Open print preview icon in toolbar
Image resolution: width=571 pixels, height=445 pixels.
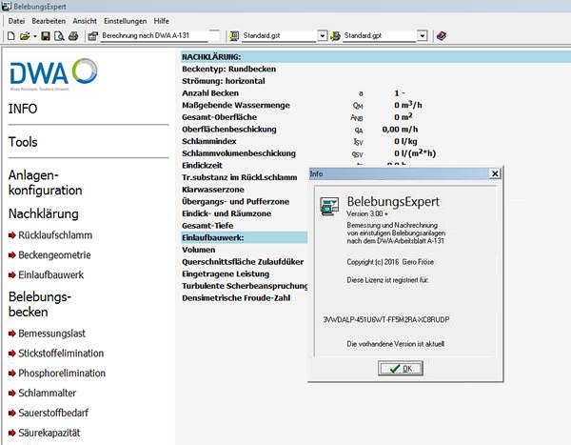point(59,36)
